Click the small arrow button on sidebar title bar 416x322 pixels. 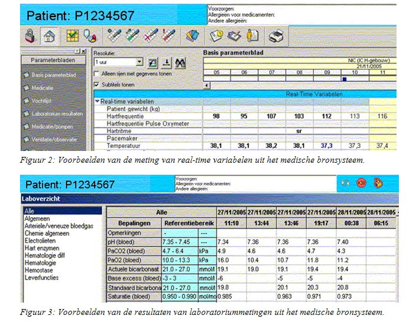pyautogui.click(x=77, y=51)
